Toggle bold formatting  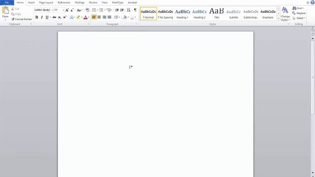tap(36, 17)
